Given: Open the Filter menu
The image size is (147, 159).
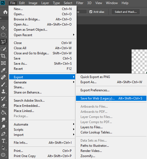Looking at the screenshot, I should pos(80,3).
